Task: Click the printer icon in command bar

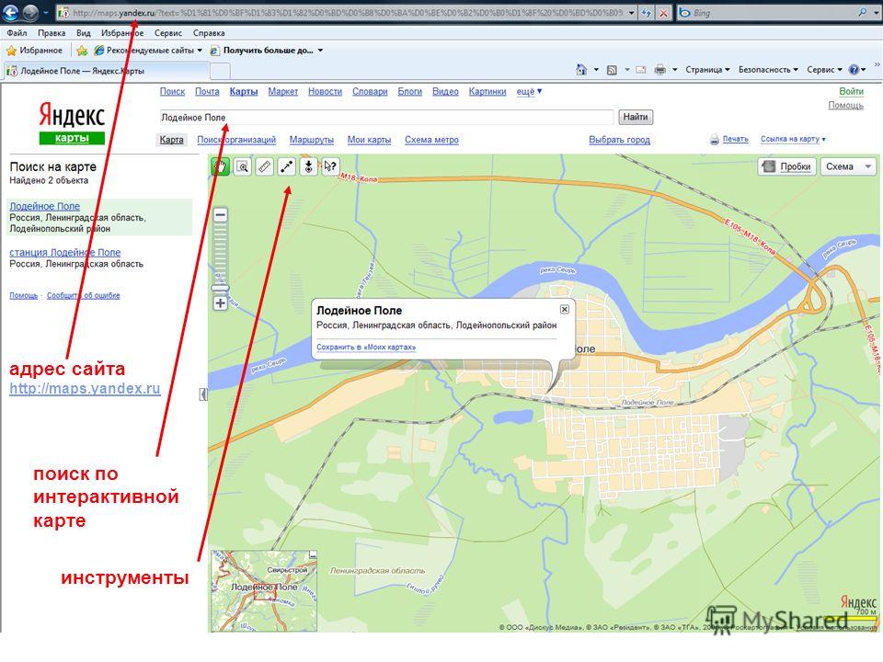Action: click(660, 70)
